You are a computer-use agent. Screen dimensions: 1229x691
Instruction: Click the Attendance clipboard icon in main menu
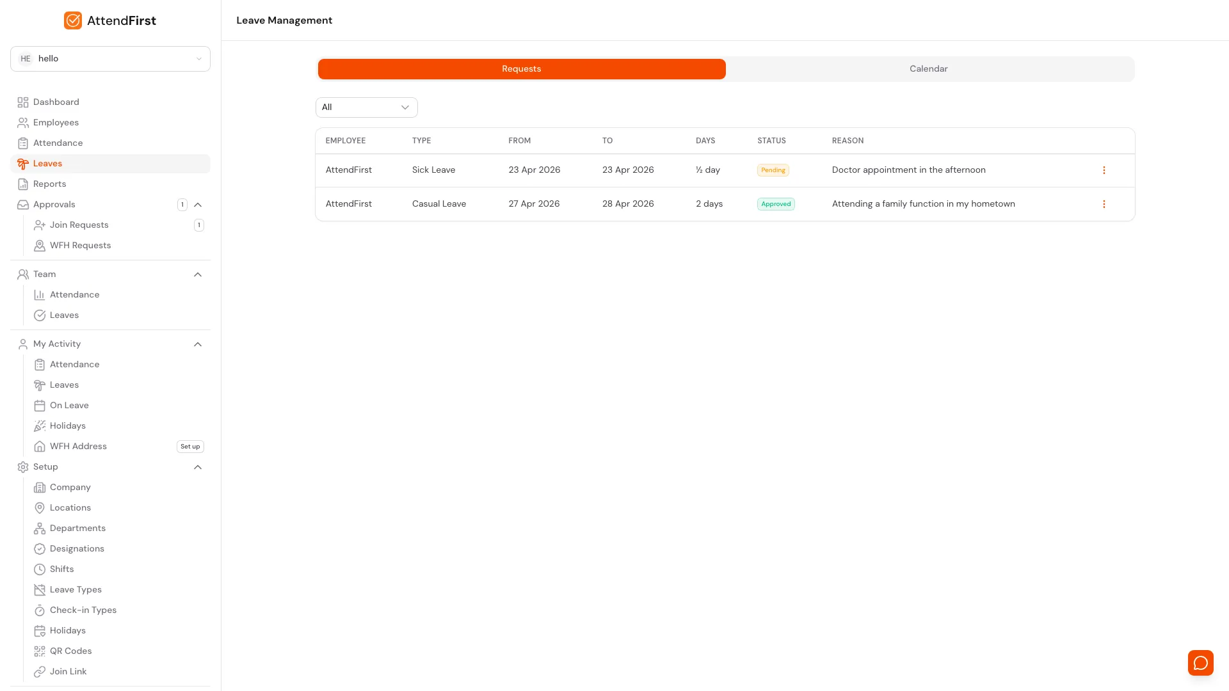click(23, 143)
